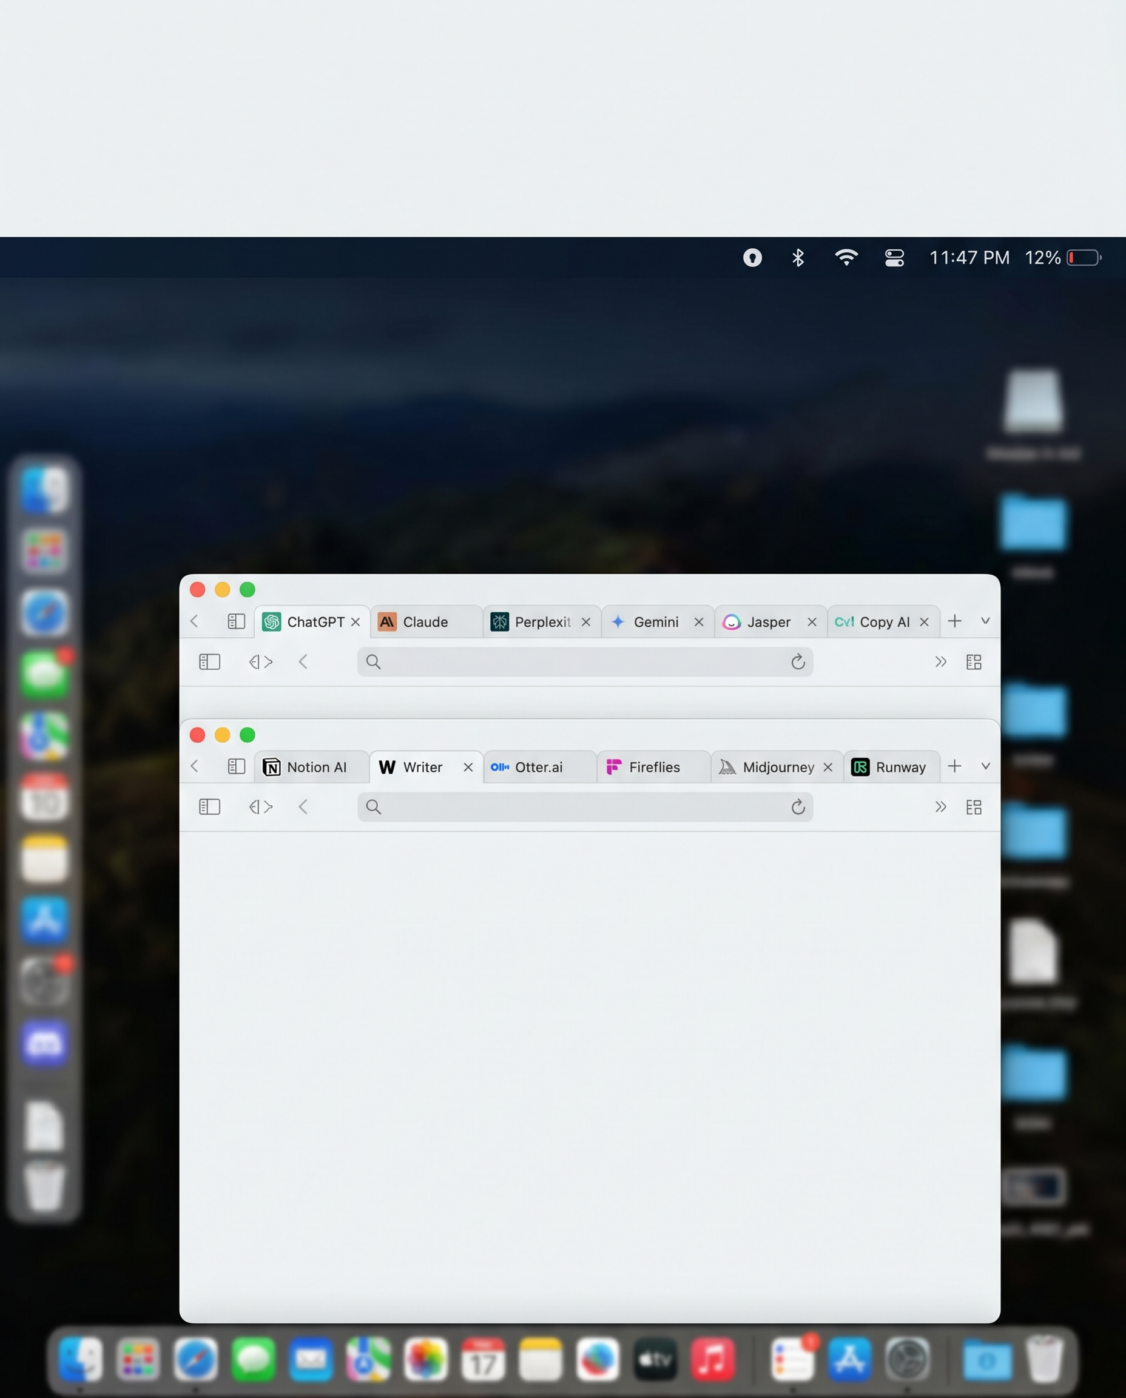Select the Perplexity tab

point(542,621)
